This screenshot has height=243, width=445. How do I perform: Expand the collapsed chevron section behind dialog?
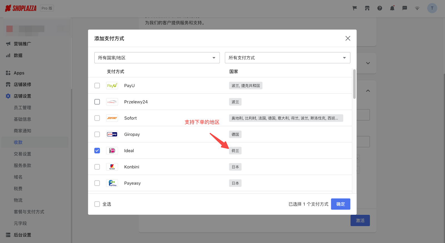[368, 63]
